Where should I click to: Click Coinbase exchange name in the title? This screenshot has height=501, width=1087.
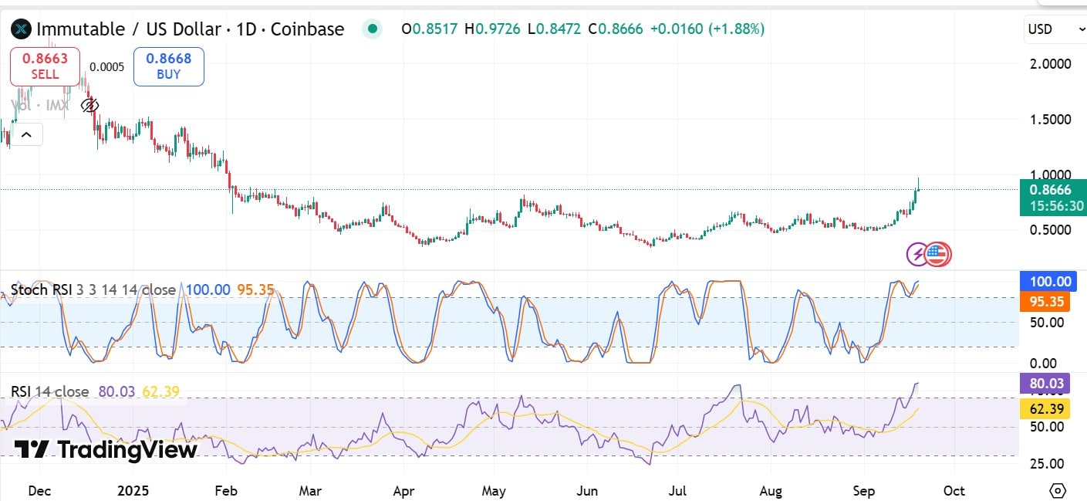[309, 29]
